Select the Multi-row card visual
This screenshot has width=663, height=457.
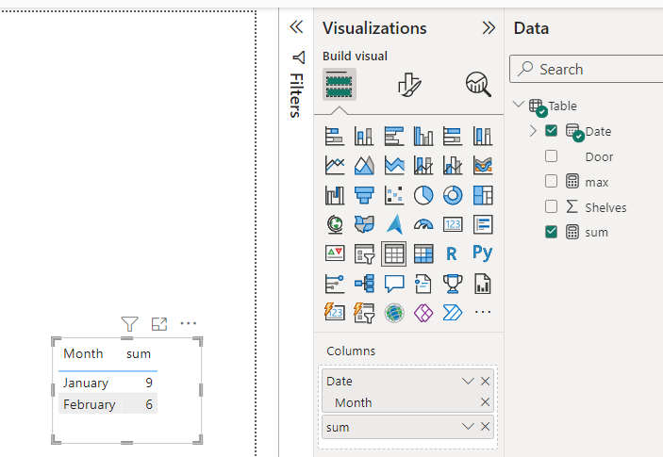483,224
